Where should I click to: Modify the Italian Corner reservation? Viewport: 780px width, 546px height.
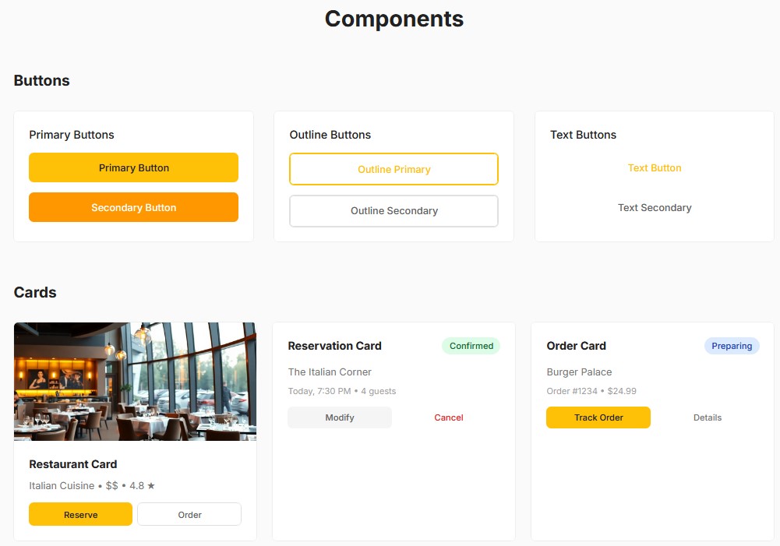coord(340,417)
